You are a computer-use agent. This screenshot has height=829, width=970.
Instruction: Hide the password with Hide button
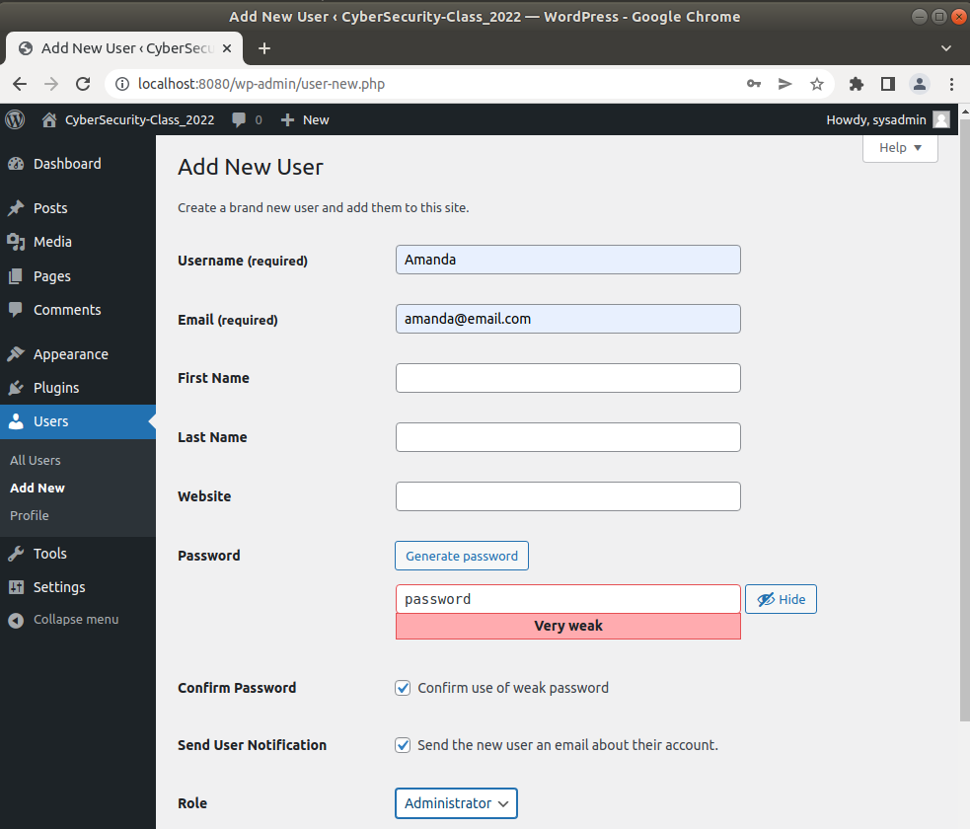781,599
